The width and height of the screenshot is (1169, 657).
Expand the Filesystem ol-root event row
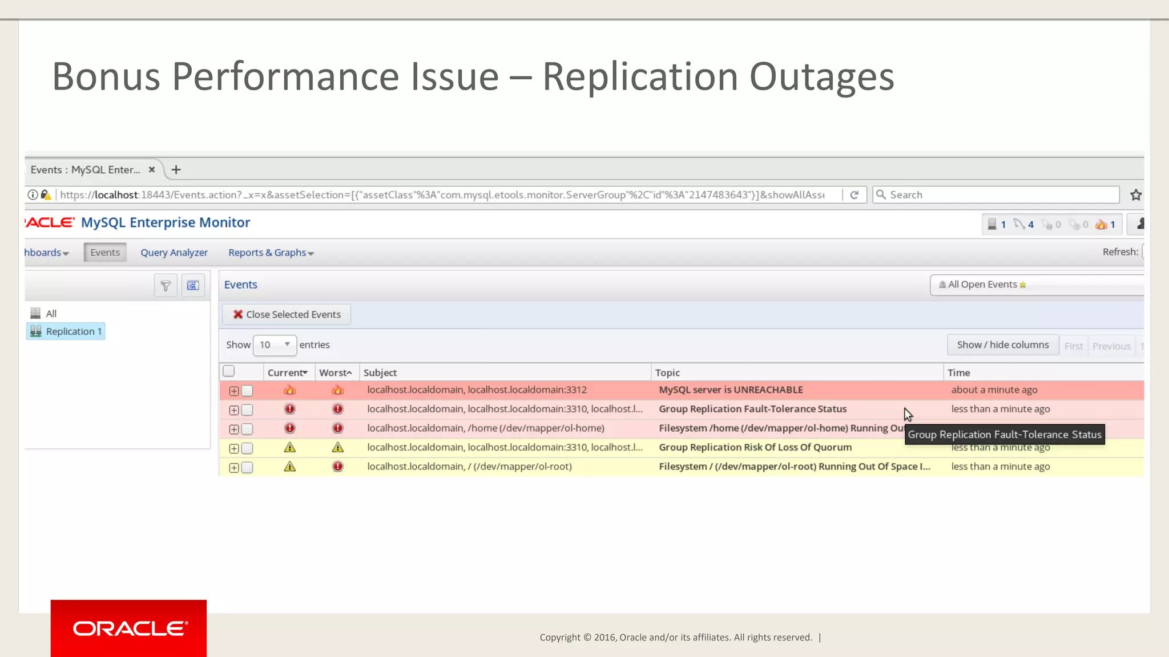click(234, 468)
